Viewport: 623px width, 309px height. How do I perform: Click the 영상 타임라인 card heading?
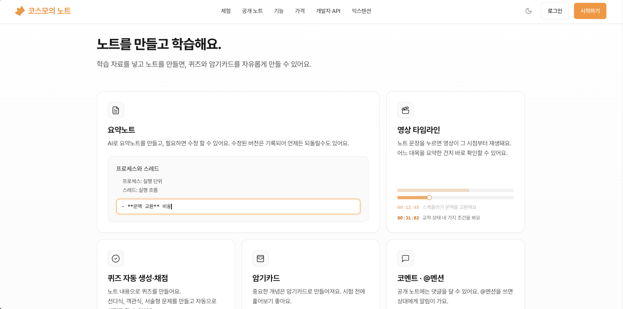(x=419, y=130)
